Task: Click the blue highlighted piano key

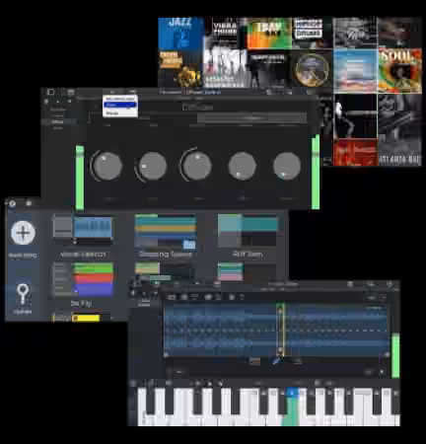Action: (x=292, y=407)
